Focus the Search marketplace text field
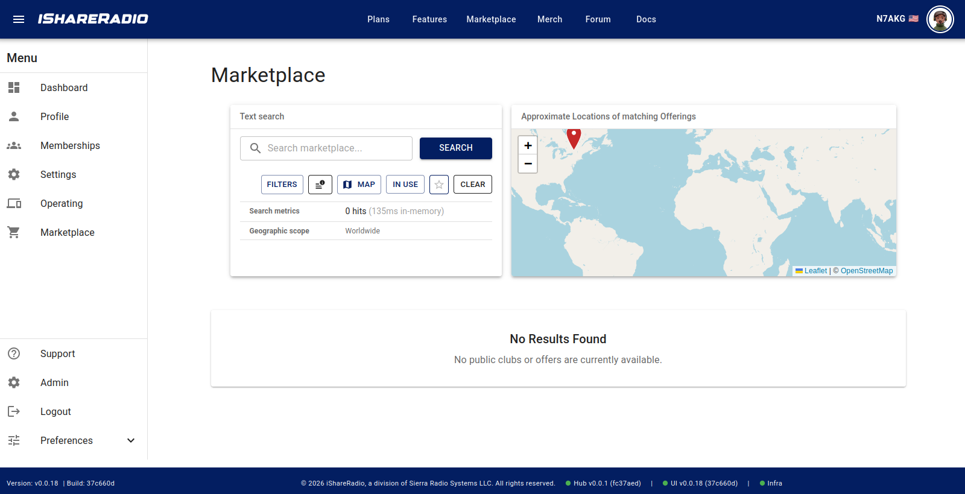This screenshot has height=494, width=965. coord(326,148)
